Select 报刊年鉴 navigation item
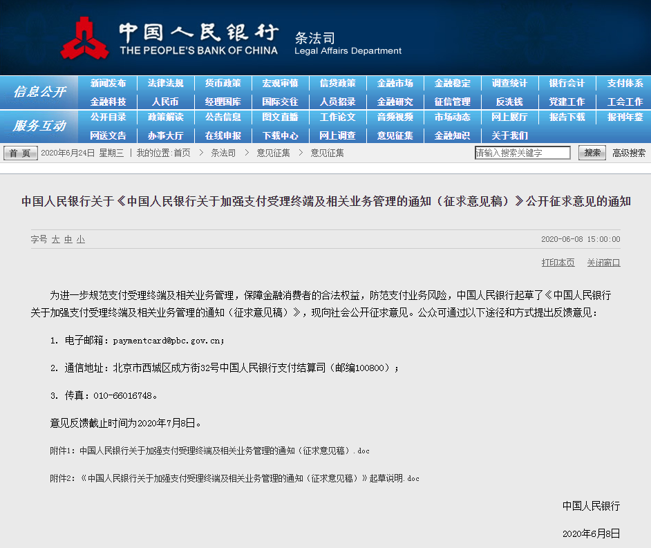Image resolution: width=651 pixels, height=548 pixels. pos(625,117)
